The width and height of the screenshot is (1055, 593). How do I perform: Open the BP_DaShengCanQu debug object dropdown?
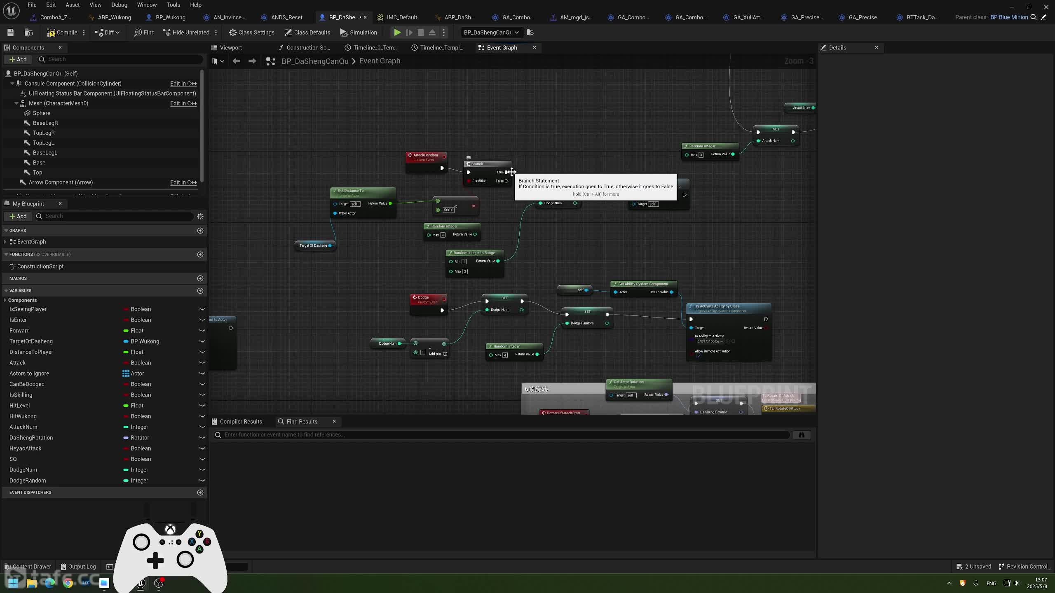click(x=491, y=33)
